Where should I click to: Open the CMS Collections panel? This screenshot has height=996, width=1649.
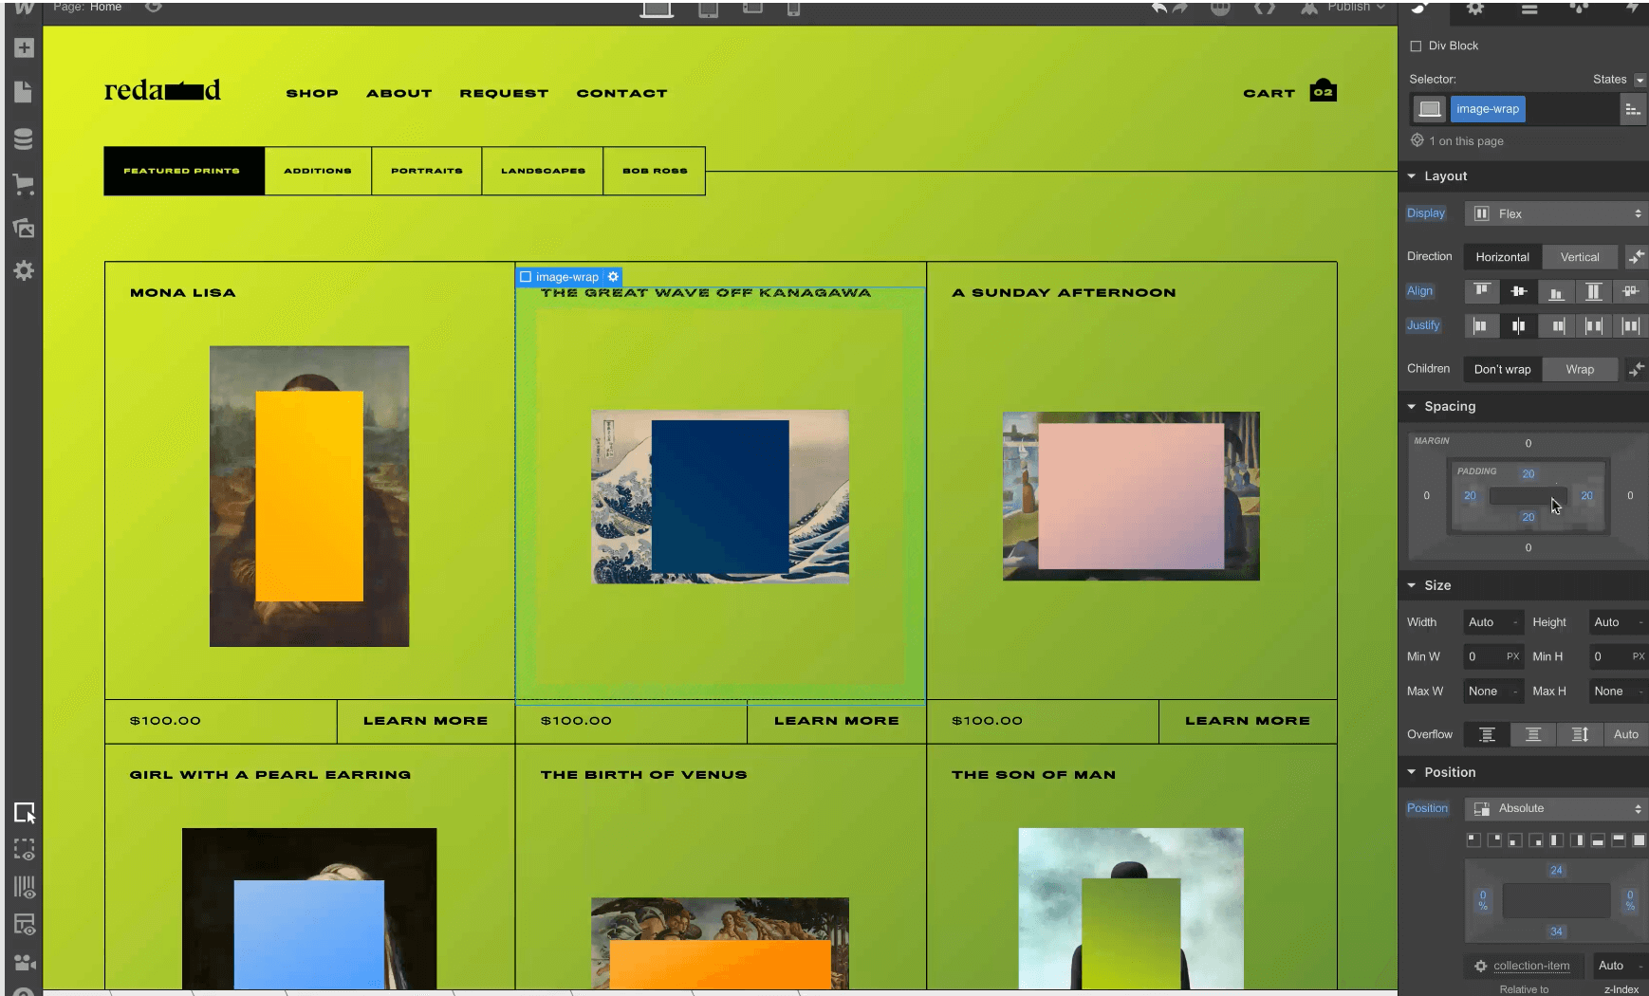coord(24,138)
